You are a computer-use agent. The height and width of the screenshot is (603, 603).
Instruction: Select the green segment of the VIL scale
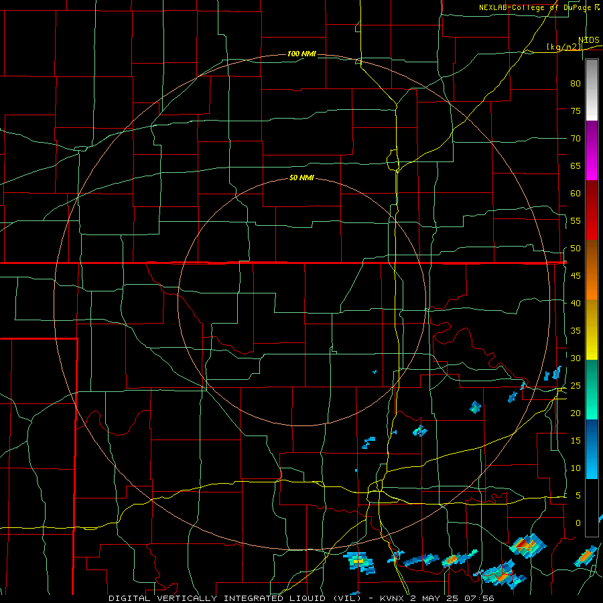[592, 389]
